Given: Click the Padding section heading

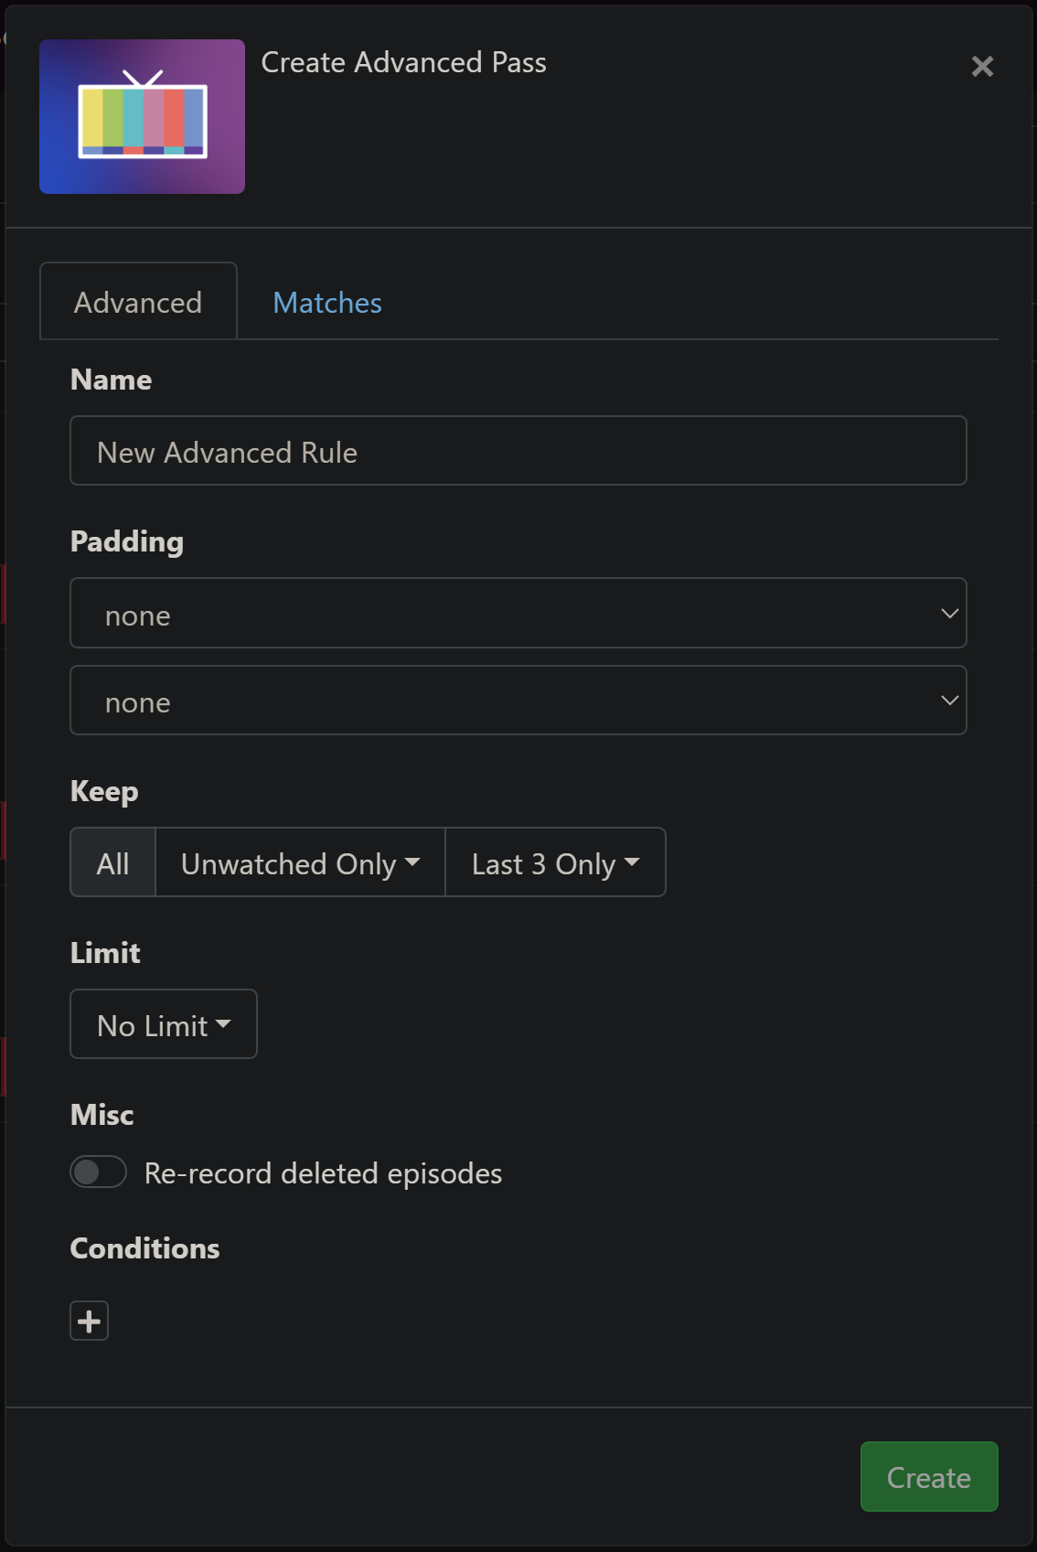Looking at the screenshot, I should coord(127,541).
